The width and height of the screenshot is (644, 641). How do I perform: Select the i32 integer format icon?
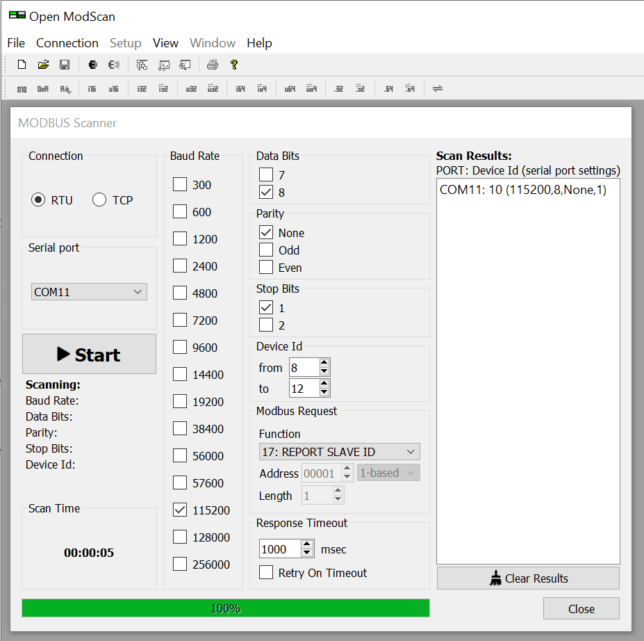tap(142, 89)
